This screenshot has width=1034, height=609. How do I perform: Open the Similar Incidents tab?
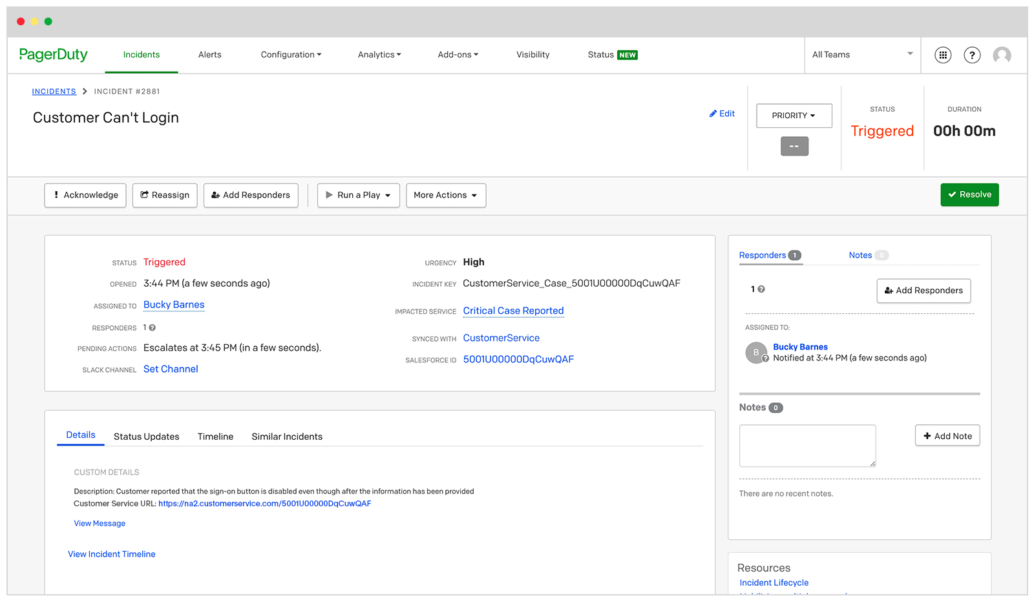pos(287,437)
